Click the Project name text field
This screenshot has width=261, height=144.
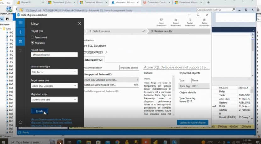(54, 55)
